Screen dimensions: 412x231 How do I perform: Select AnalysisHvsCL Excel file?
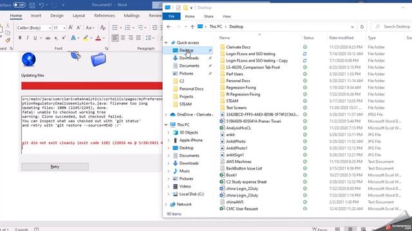238,128
